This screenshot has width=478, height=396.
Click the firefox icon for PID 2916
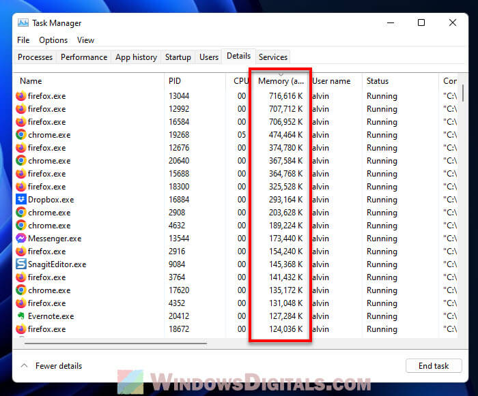click(x=20, y=252)
